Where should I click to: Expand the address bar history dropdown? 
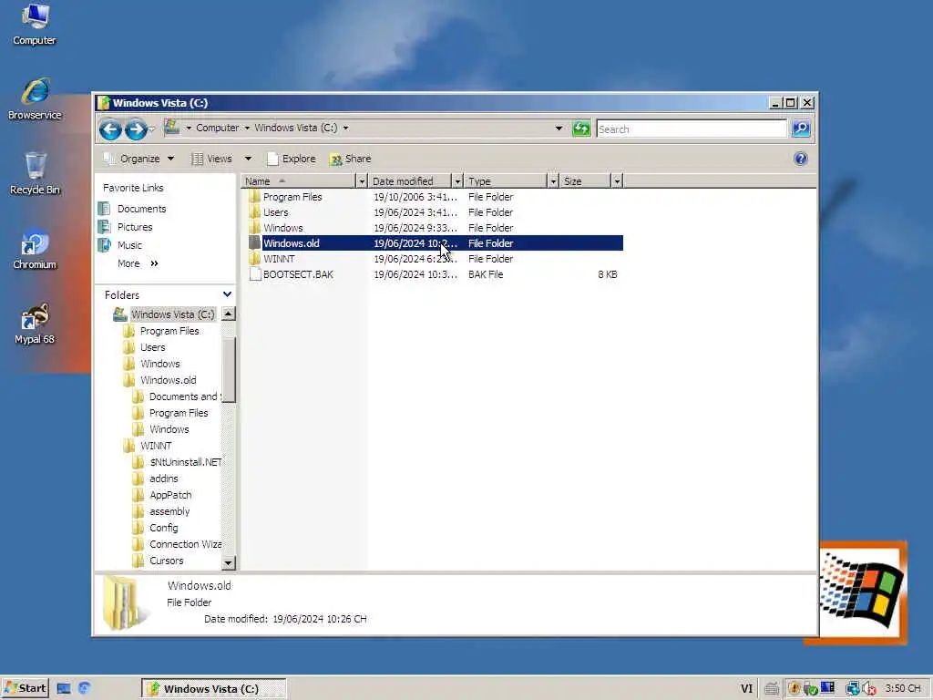click(559, 128)
